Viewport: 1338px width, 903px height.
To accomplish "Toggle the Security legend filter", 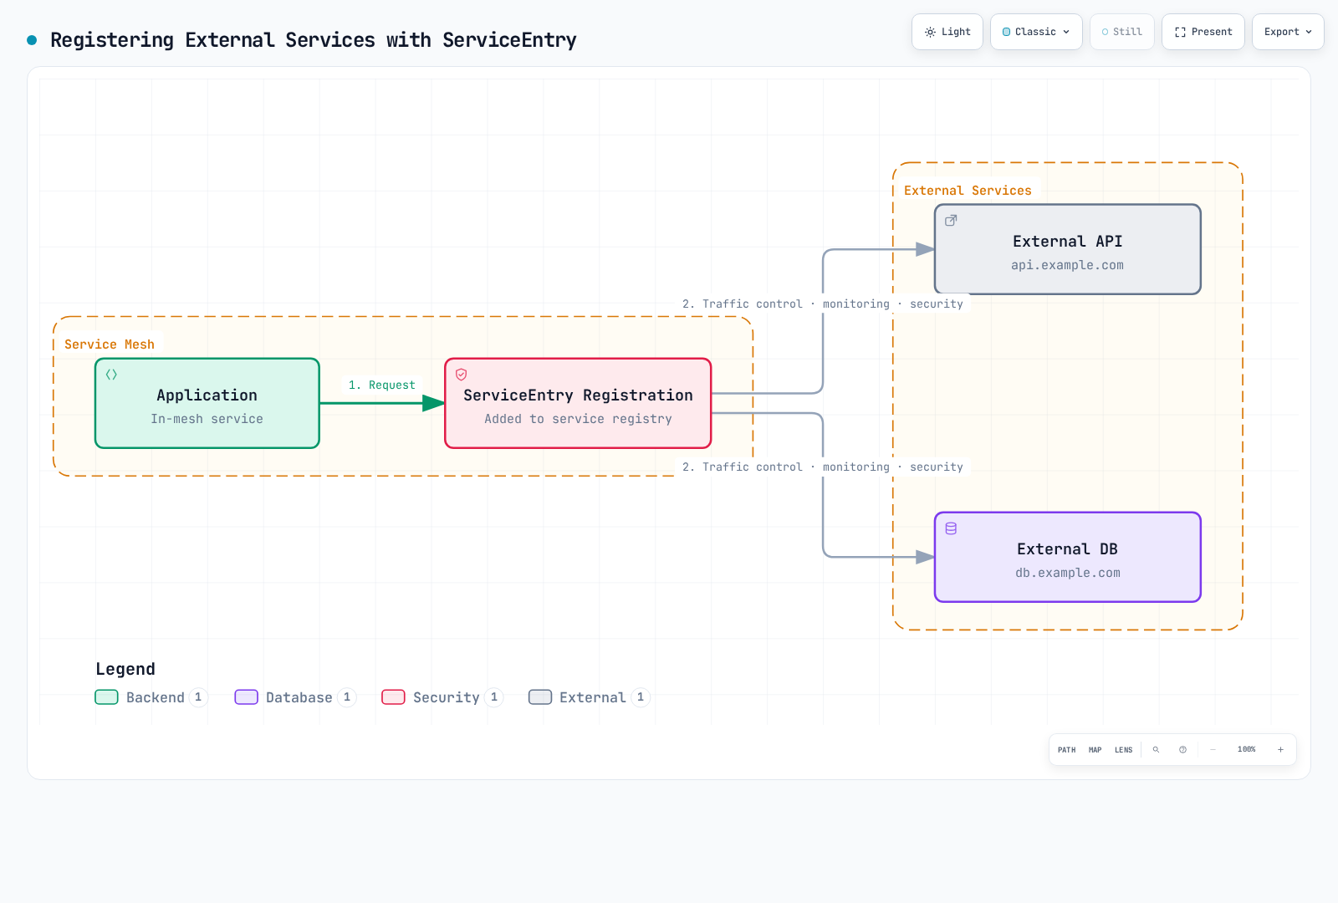I will pos(442,697).
